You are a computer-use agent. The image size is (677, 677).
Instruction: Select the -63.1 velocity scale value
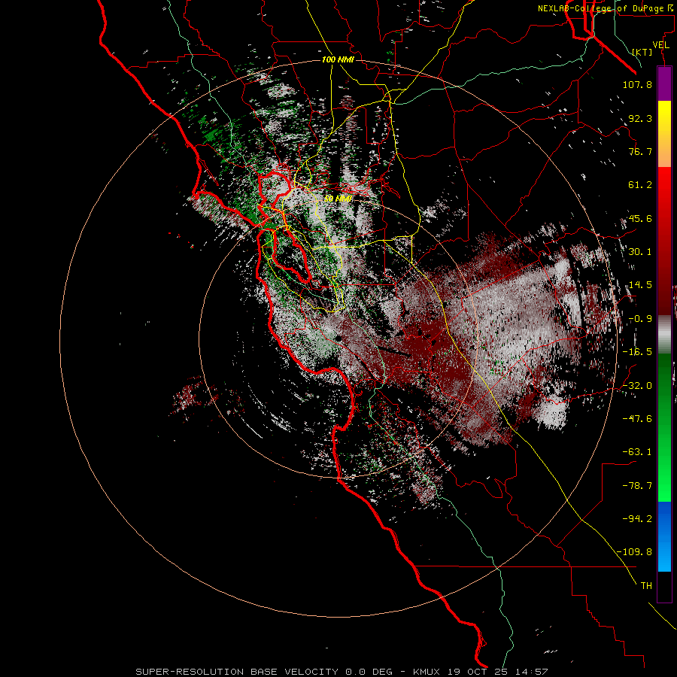tap(637, 451)
